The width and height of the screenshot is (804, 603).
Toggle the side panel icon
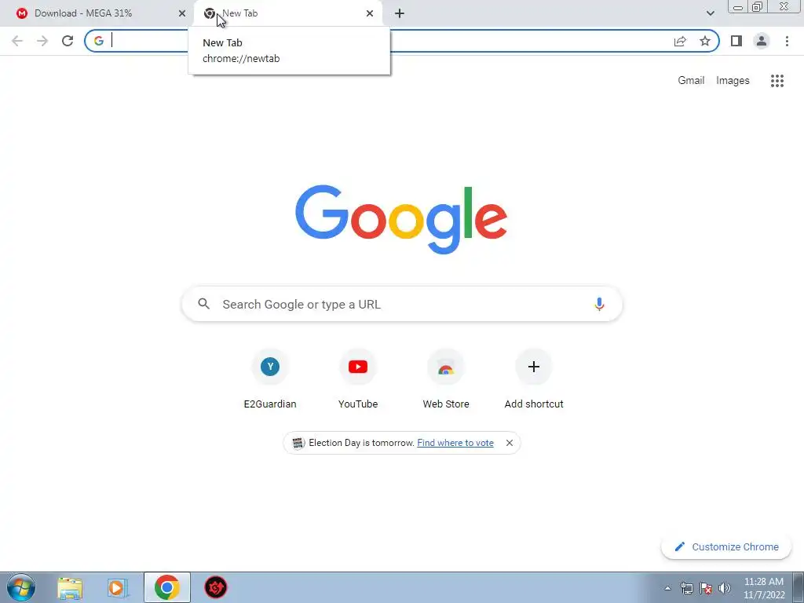click(736, 41)
